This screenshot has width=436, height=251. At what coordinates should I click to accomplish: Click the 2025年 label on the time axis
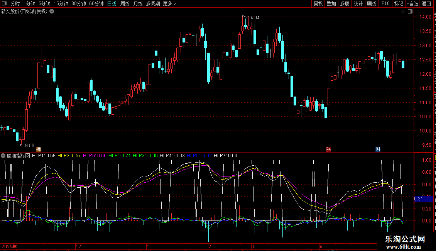point(9,246)
